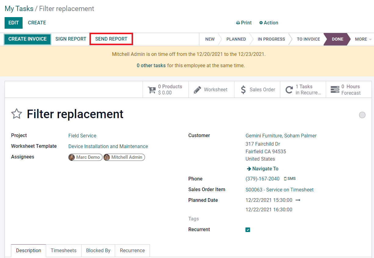
Task: Select the DONE stage
Action: click(337, 39)
